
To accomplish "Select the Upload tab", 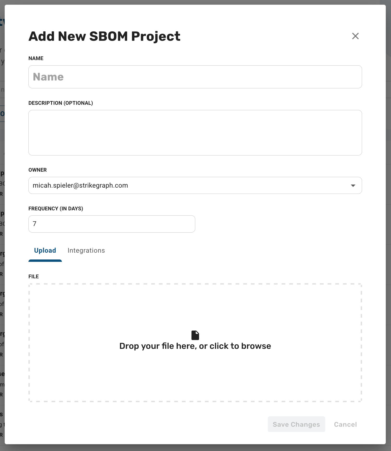I will pyautogui.click(x=45, y=250).
